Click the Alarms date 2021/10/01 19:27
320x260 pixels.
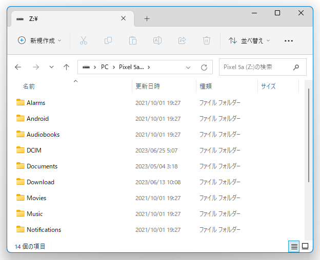(158, 102)
